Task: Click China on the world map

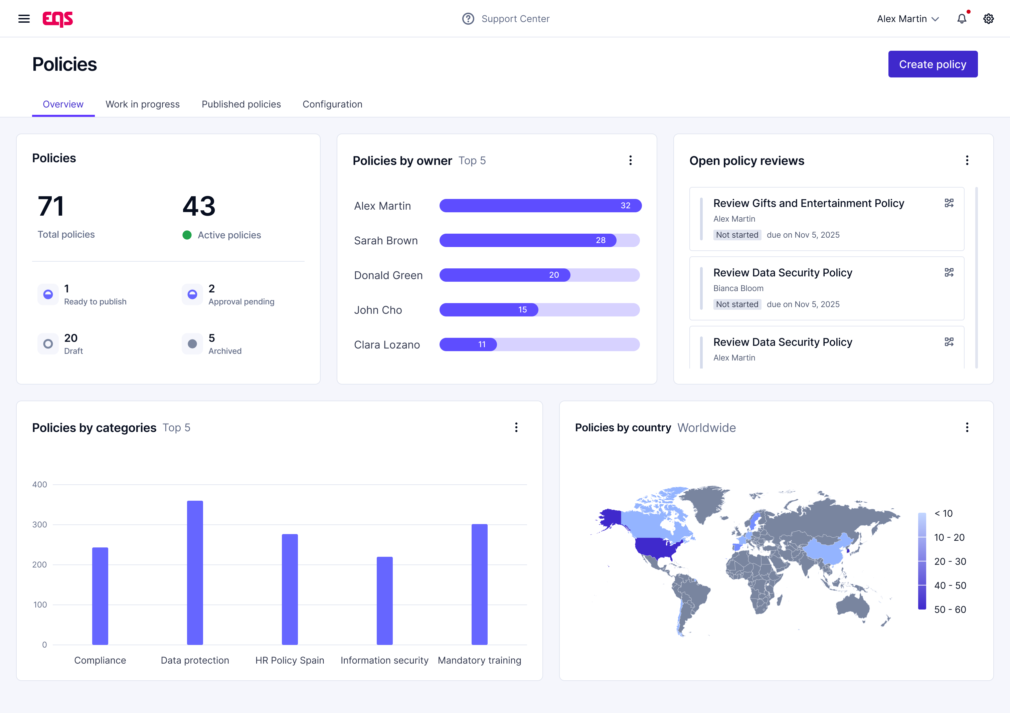Action: [x=827, y=550]
